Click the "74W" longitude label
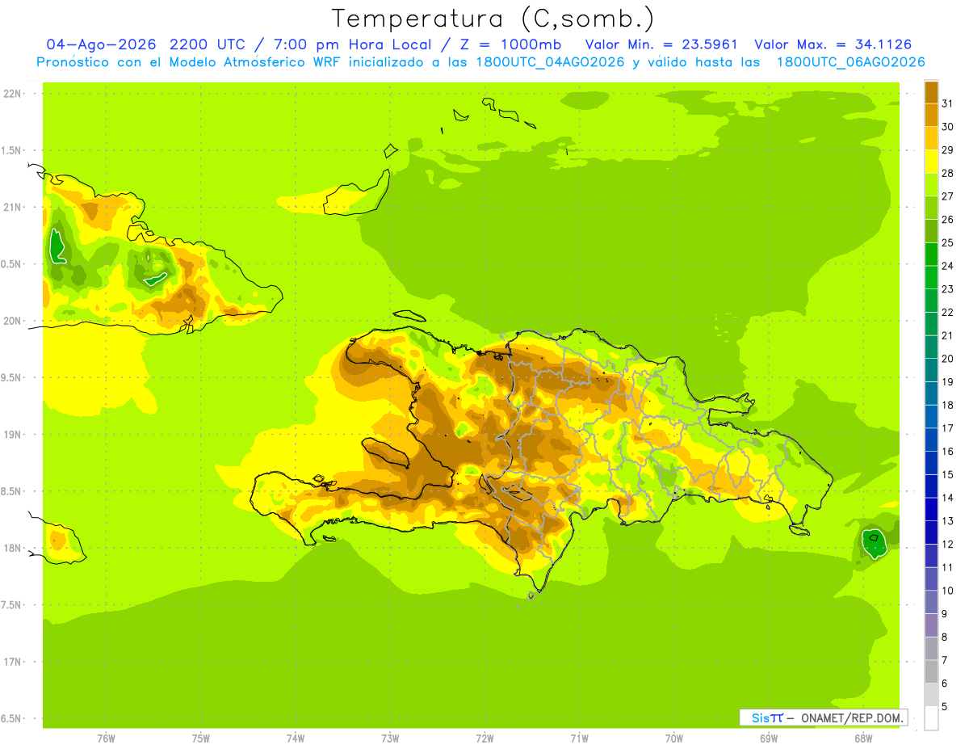This screenshot has height=749, width=969. click(x=295, y=738)
